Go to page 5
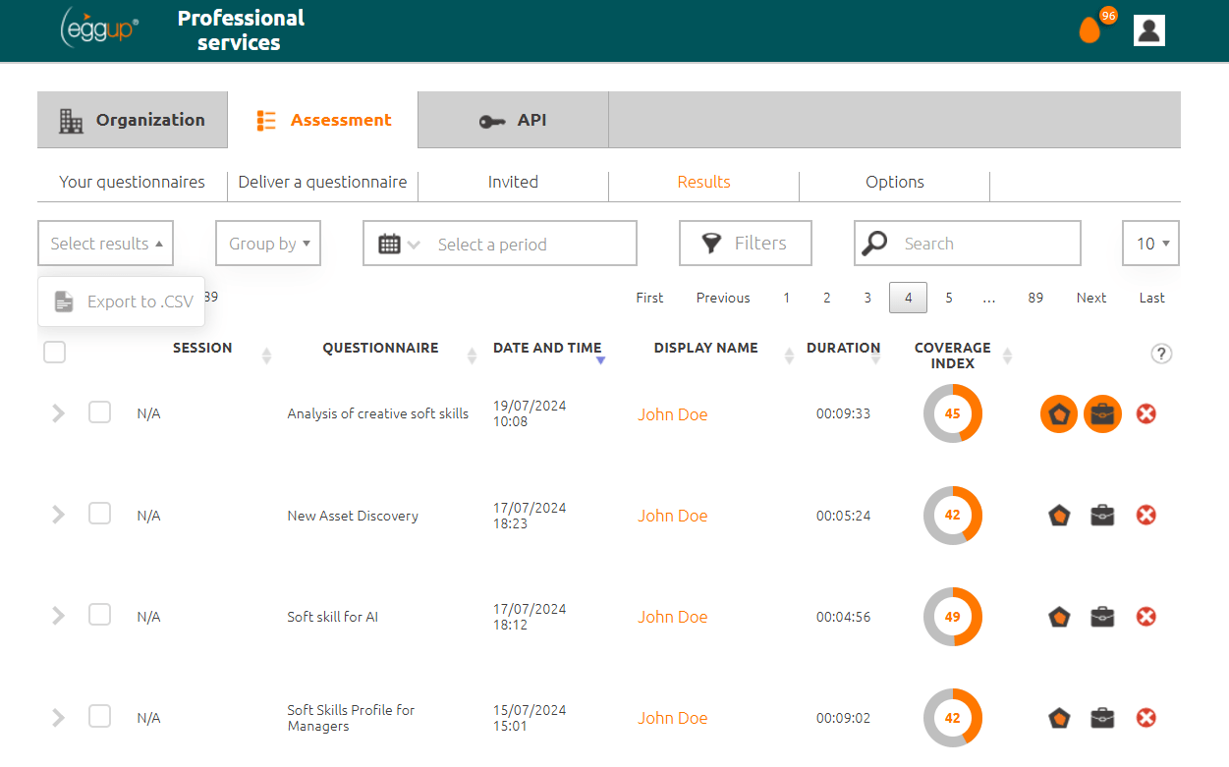 tap(949, 298)
